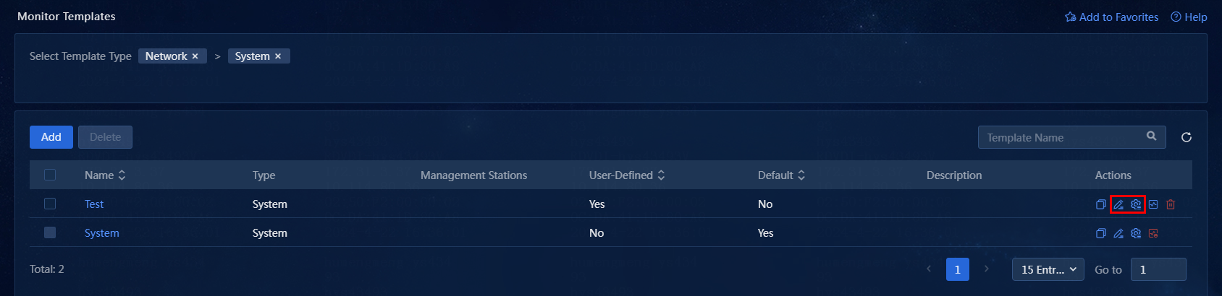Toggle the select-all checkbox in table header
Screen dimensions: 1222x296
click(50, 175)
